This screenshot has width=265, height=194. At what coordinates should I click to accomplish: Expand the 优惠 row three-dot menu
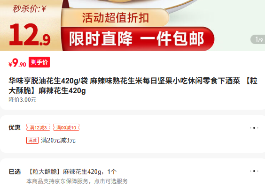254,128
